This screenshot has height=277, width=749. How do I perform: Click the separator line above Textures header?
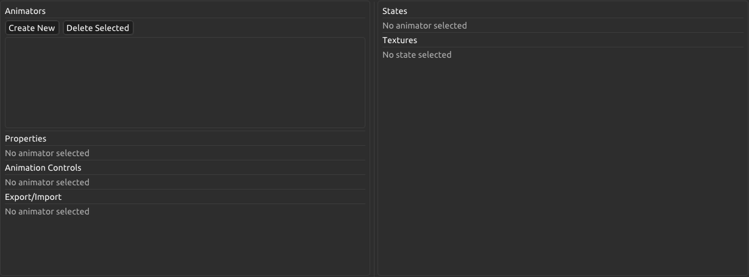[x=560, y=33]
